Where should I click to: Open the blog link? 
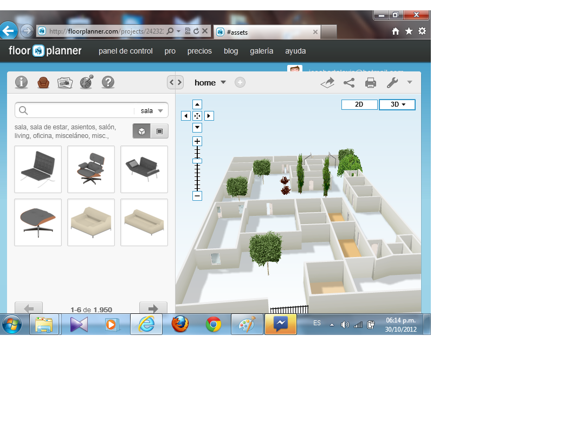231,51
